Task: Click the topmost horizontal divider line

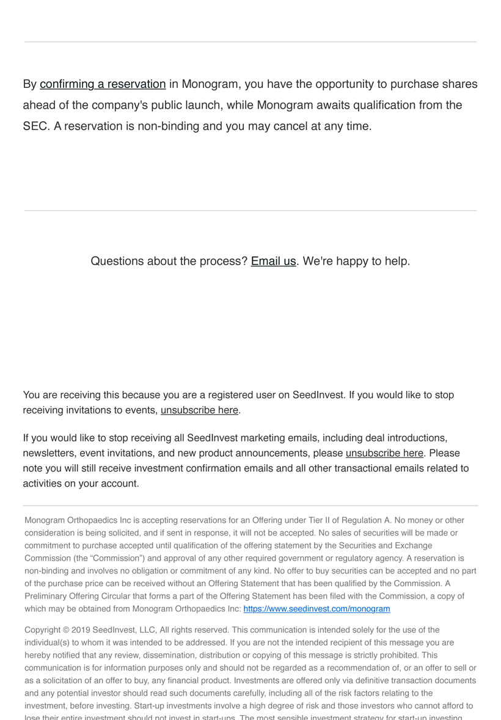Action: [x=250, y=42]
